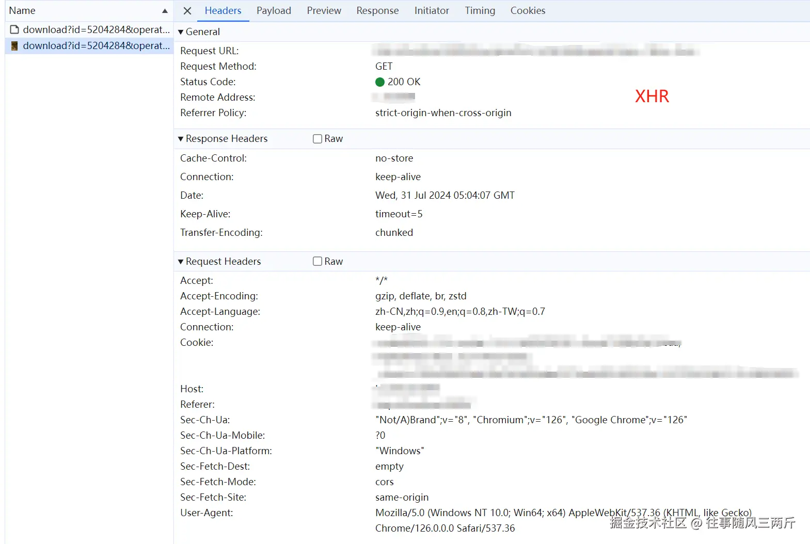The height and width of the screenshot is (544, 810).
Task: Click the gzip, deflate, br, zstd value
Action: (420, 296)
